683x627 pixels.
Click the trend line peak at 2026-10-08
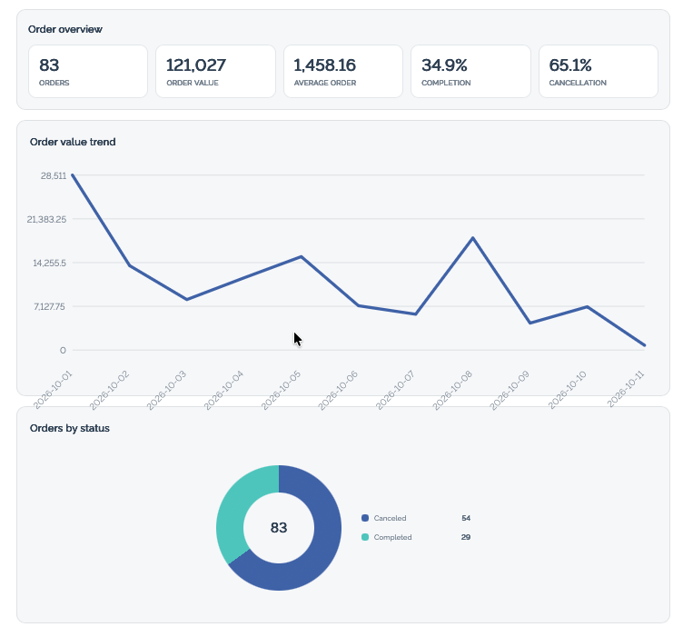473,238
